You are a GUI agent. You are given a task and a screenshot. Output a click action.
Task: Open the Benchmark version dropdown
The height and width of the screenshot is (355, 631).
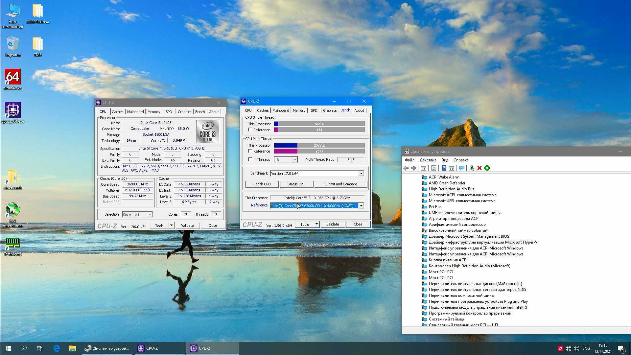coord(361,174)
